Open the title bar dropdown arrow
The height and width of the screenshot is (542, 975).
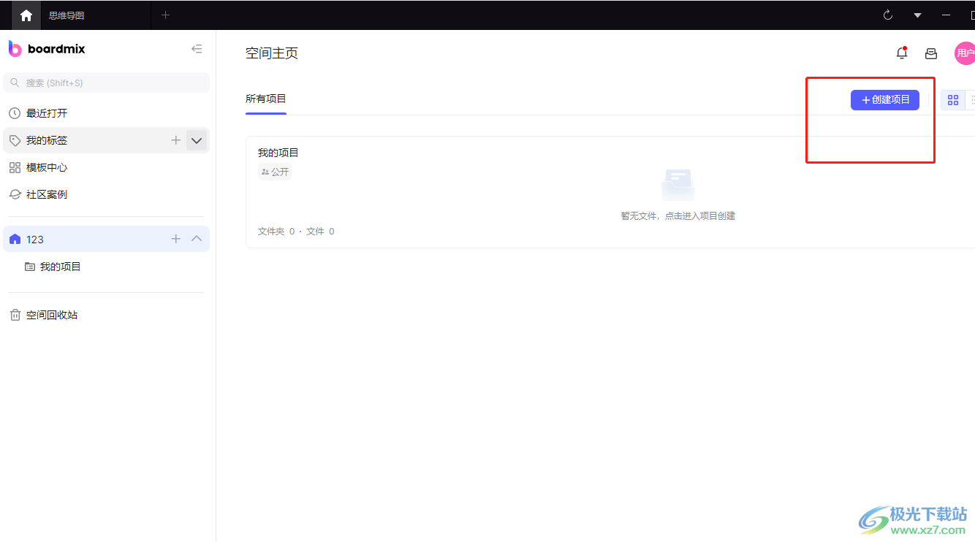point(917,15)
